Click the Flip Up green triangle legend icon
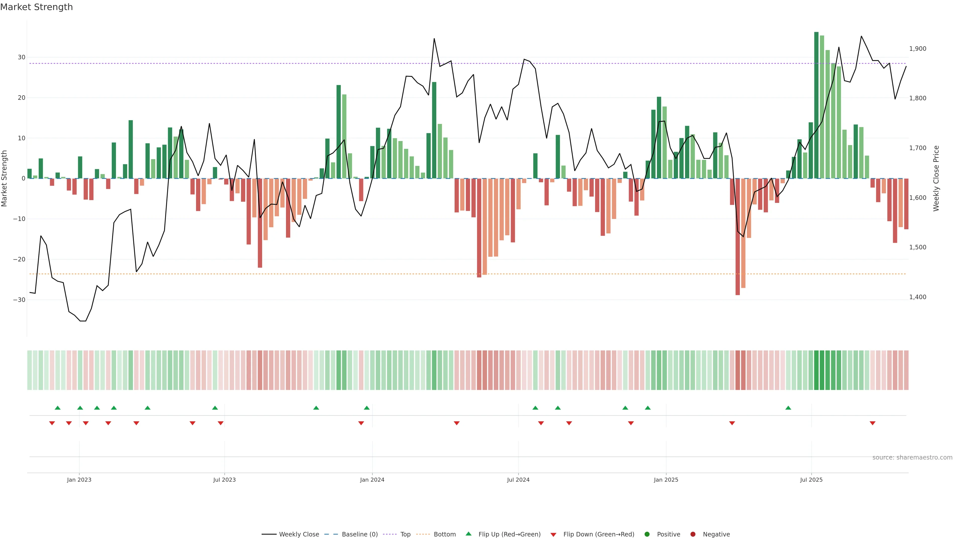Viewport: 965px width, 543px height. point(468,534)
